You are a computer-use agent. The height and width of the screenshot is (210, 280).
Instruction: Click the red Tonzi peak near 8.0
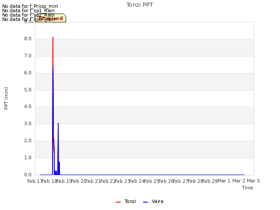point(53,37)
